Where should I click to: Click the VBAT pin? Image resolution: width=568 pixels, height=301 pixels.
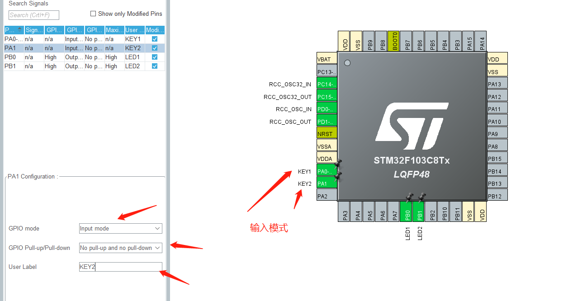click(x=327, y=59)
